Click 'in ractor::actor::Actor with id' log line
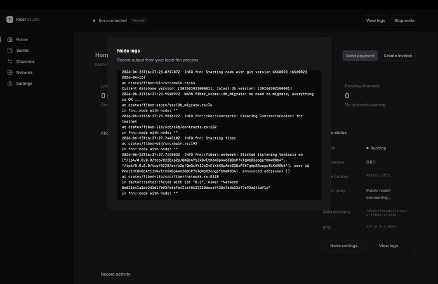Image resolution: width=438 pixels, height=284 pixels. point(180,182)
